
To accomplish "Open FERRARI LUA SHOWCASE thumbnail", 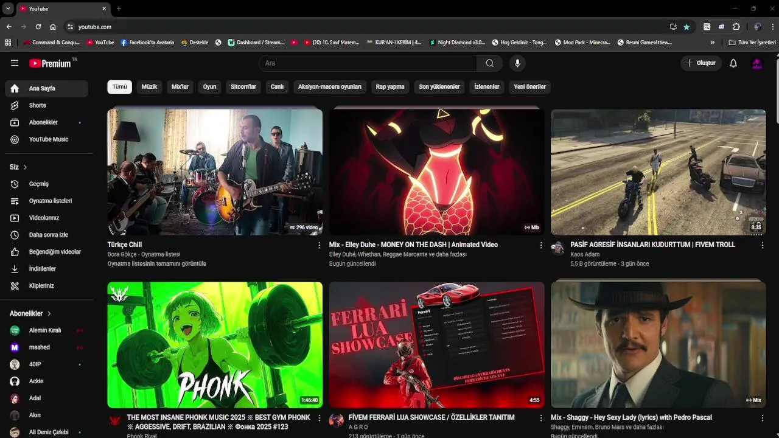I will [x=436, y=345].
